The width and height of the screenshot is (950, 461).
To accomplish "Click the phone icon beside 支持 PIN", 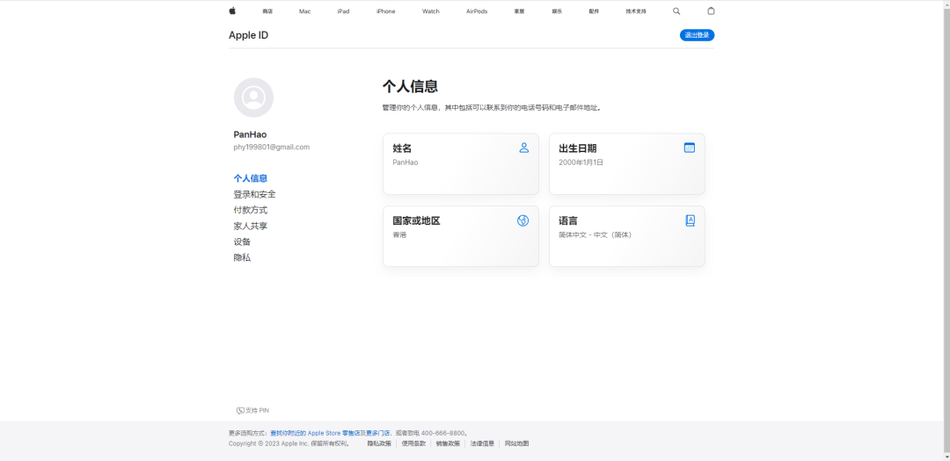I will 240,410.
